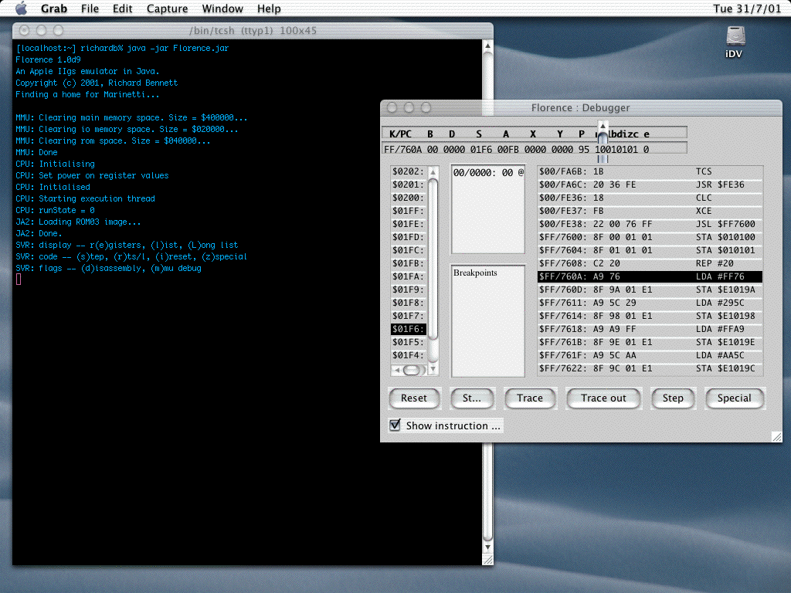Select the TCS instruction at $00/FA6B
Image resolution: width=791 pixels, height=593 pixels.
(650, 171)
